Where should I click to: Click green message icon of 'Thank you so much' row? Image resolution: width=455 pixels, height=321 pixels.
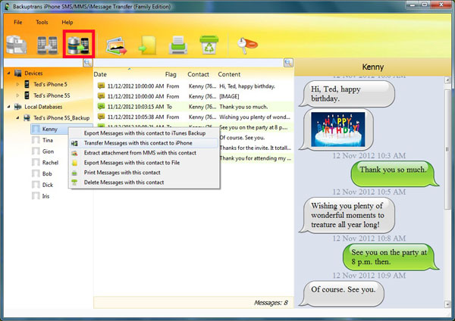pyautogui.click(x=101, y=106)
